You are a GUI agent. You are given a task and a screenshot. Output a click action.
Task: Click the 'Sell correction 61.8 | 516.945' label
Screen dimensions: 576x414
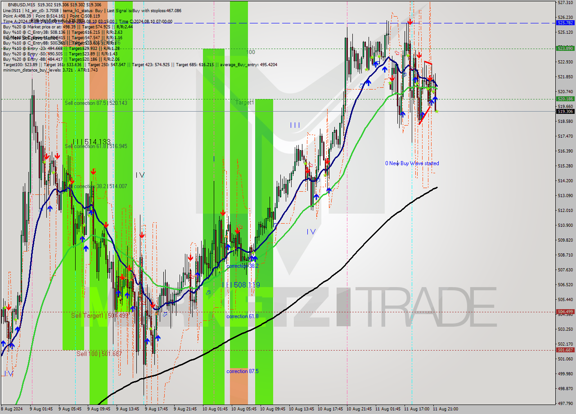(96, 146)
